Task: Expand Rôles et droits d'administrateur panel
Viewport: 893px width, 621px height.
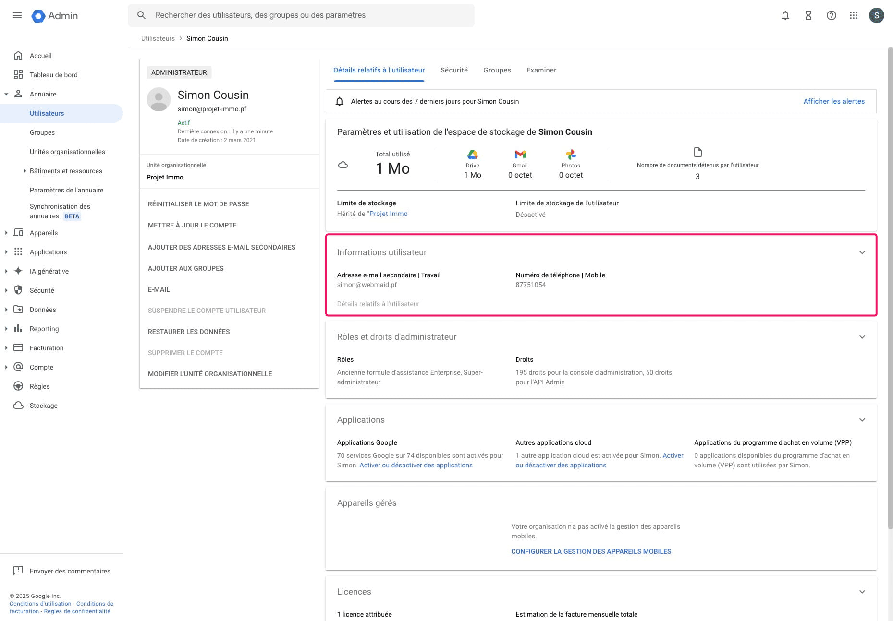Action: click(x=862, y=337)
